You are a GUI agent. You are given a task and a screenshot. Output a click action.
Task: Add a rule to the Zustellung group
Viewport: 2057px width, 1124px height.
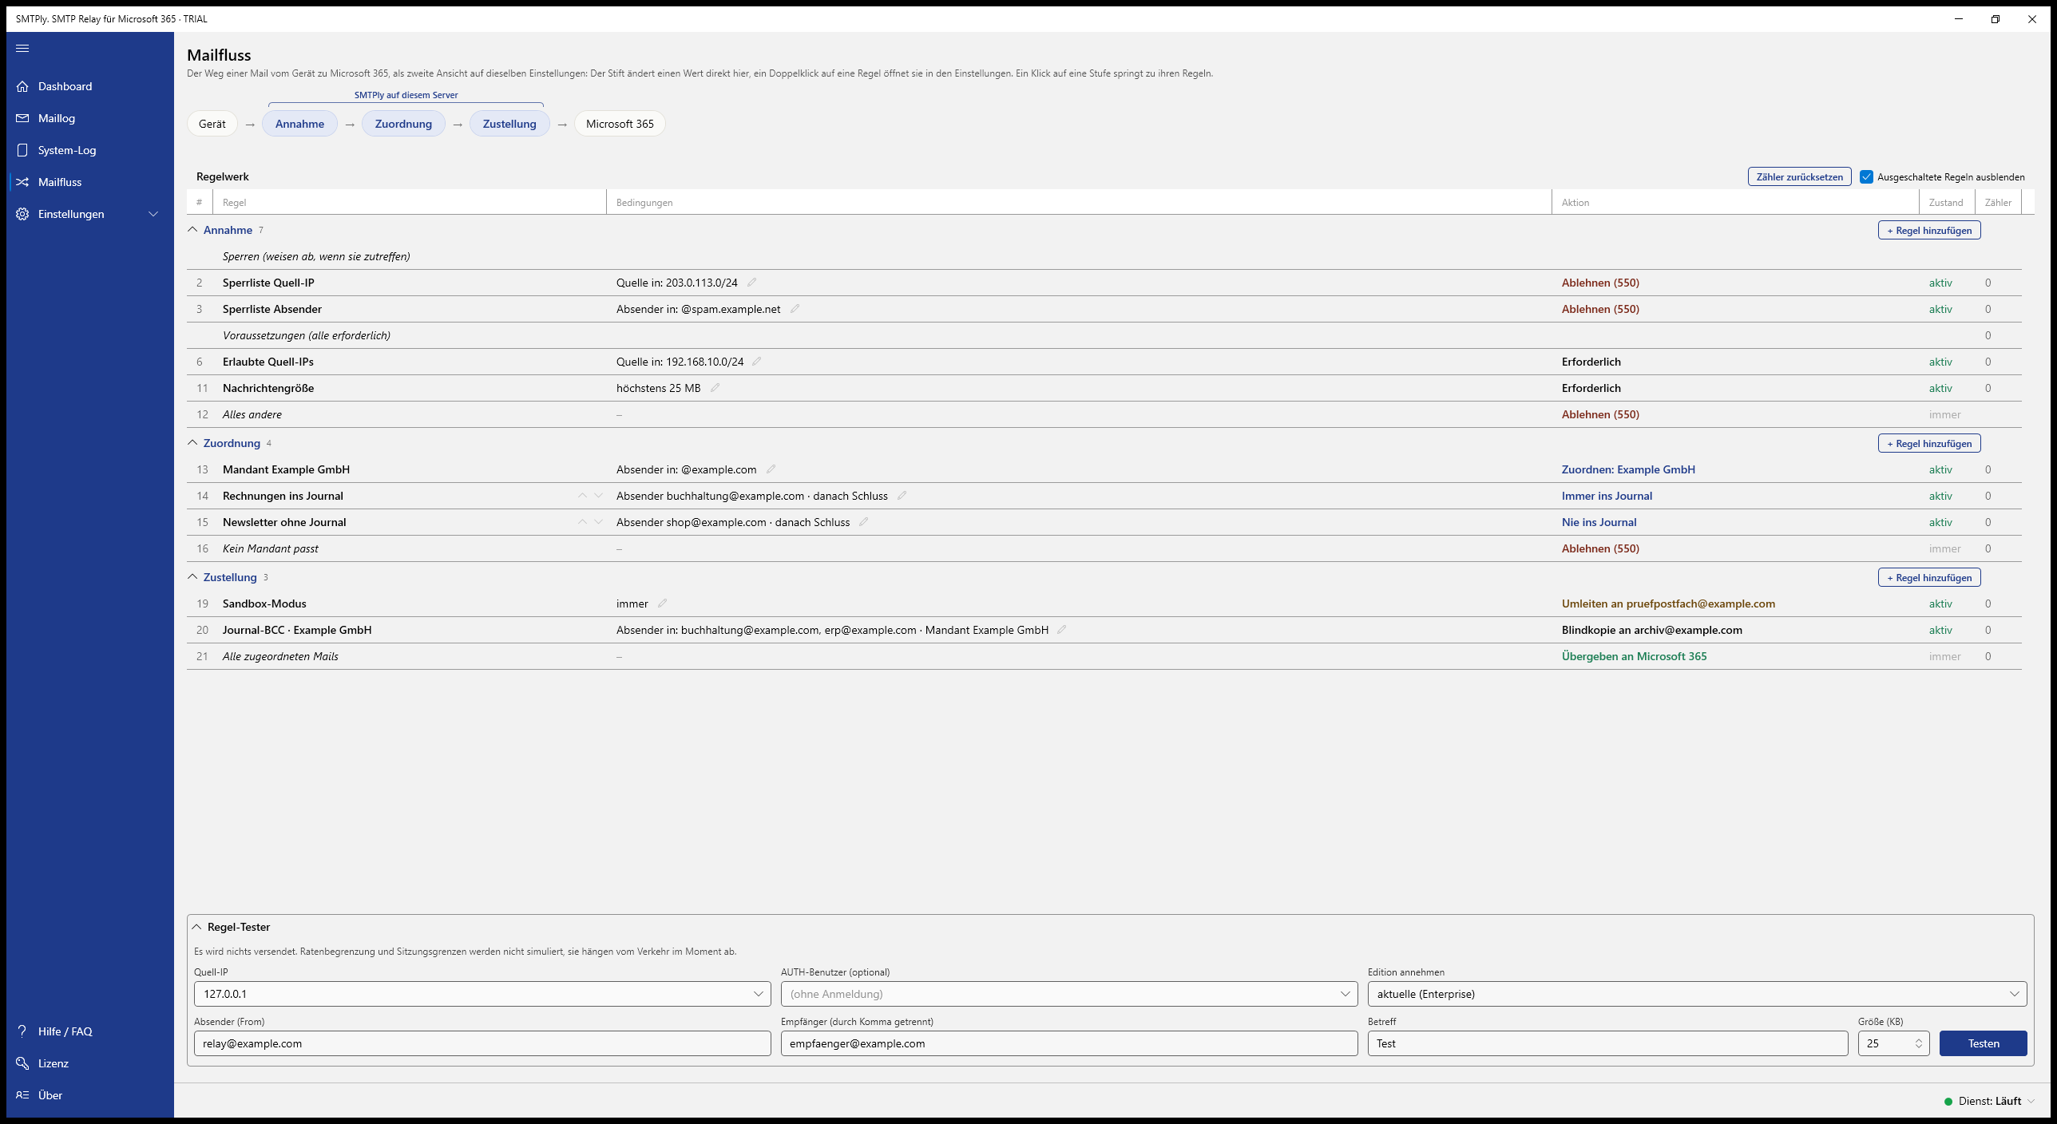[1929, 577]
